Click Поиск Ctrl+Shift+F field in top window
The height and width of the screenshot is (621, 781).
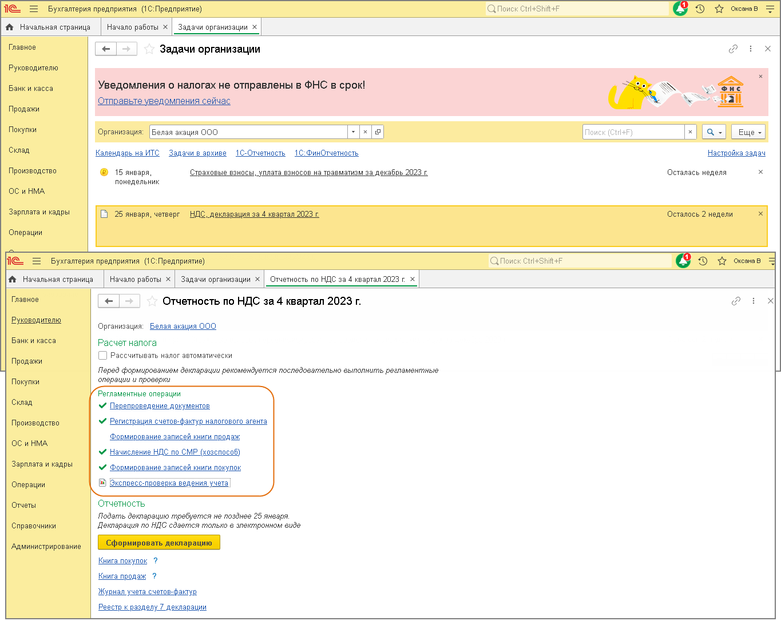[577, 9]
